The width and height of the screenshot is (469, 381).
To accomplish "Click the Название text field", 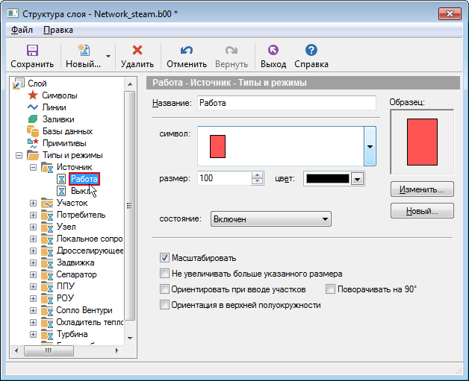I will click(286, 104).
